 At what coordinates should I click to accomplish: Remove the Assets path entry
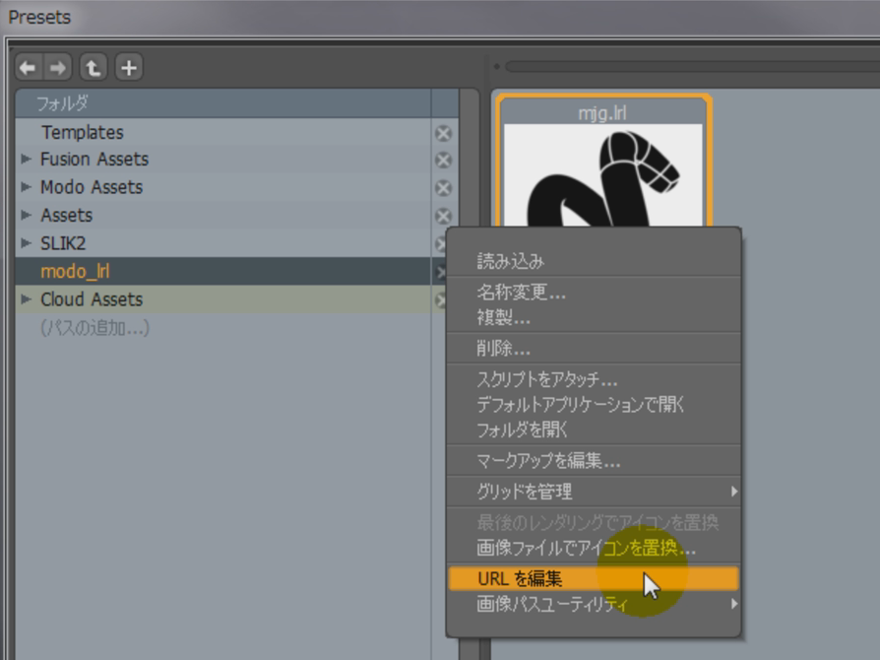443,216
